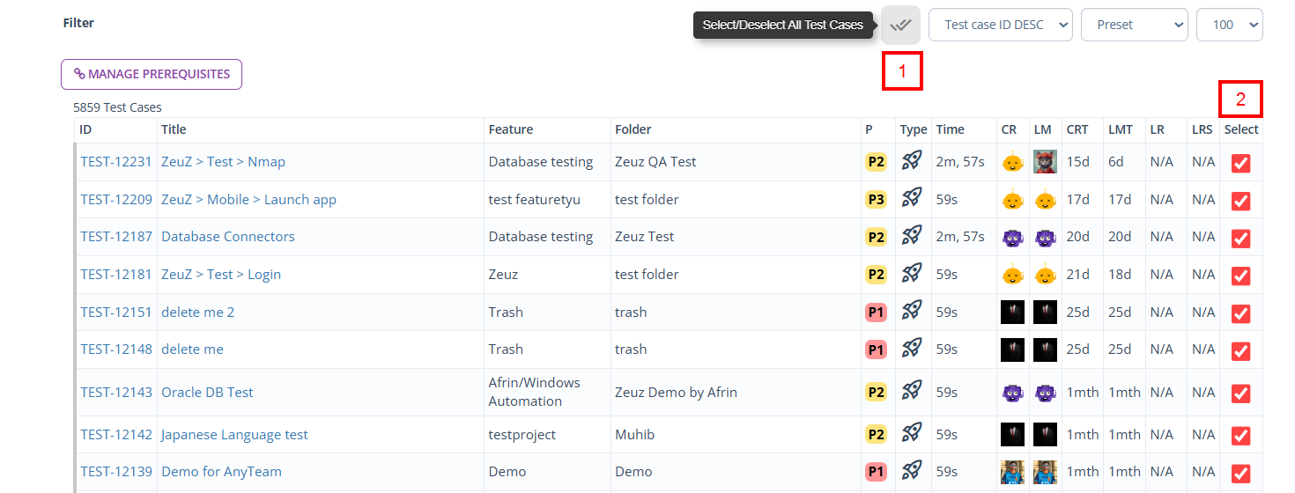
Task: Click the Folder column header
Action: coord(633,129)
